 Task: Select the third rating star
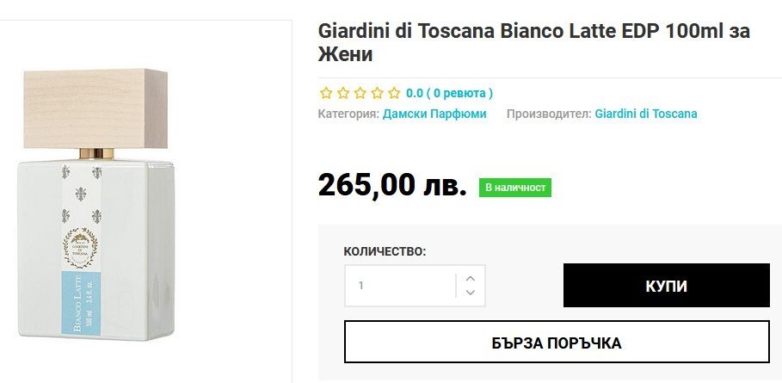point(360,93)
